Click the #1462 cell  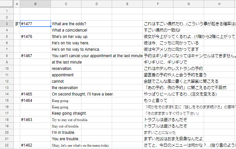click(35, 145)
